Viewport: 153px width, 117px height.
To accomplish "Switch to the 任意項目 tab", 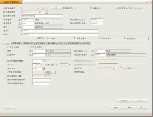I will tap(86, 43).
